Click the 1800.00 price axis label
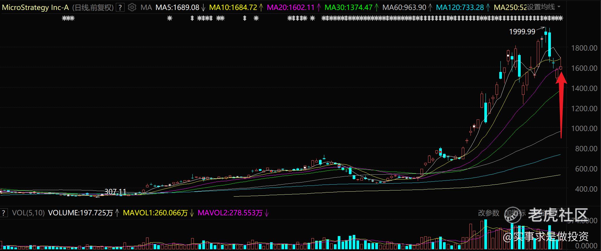Image resolution: width=601 pixels, height=251 pixels. pyautogui.click(x=584, y=48)
